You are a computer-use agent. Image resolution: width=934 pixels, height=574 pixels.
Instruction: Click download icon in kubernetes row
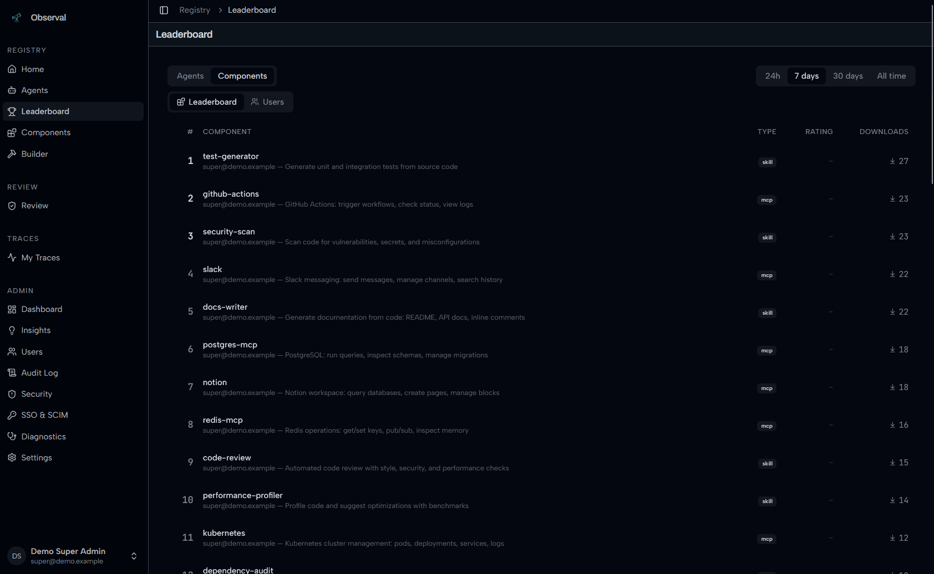(892, 538)
